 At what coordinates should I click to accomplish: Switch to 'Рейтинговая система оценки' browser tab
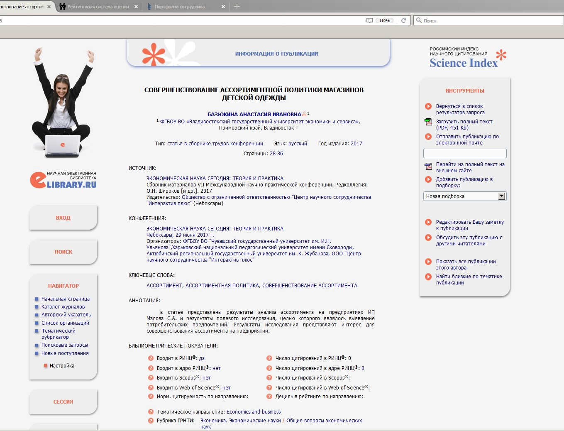point(98,7)
